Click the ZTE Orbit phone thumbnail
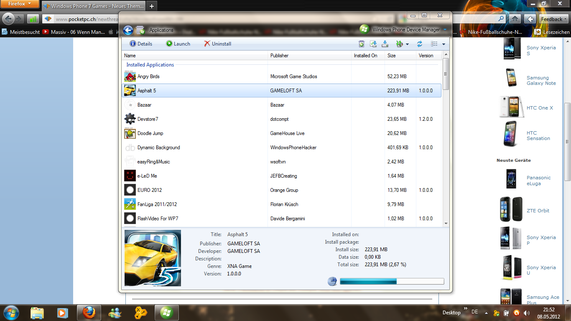Viewport: 571px width, 321px height. [x=511, y=209]
